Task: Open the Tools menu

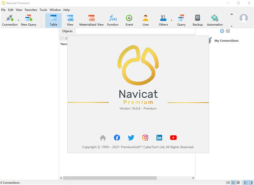Action: (x=43, y=10)
